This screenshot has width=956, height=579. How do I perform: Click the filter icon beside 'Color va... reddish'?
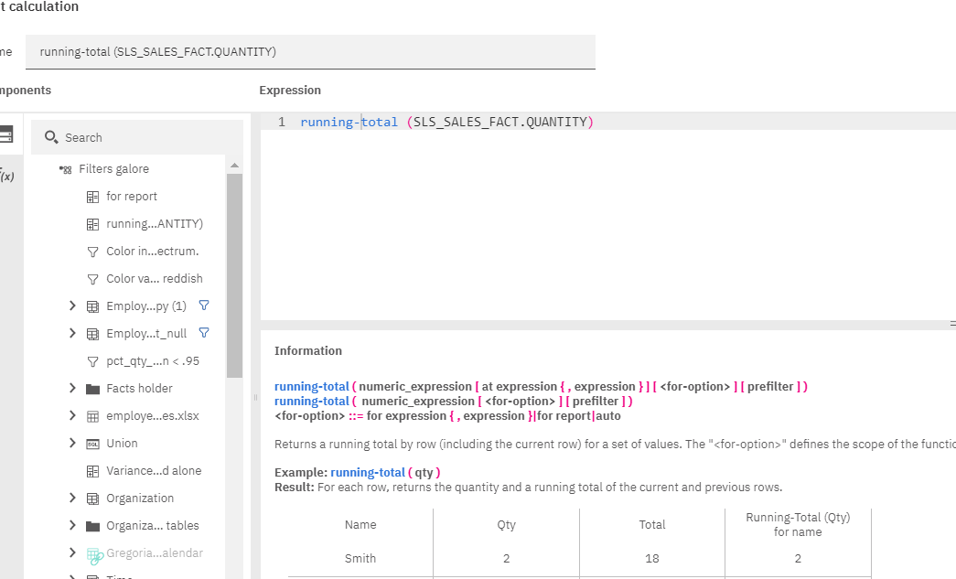click(x=92, y=279)
